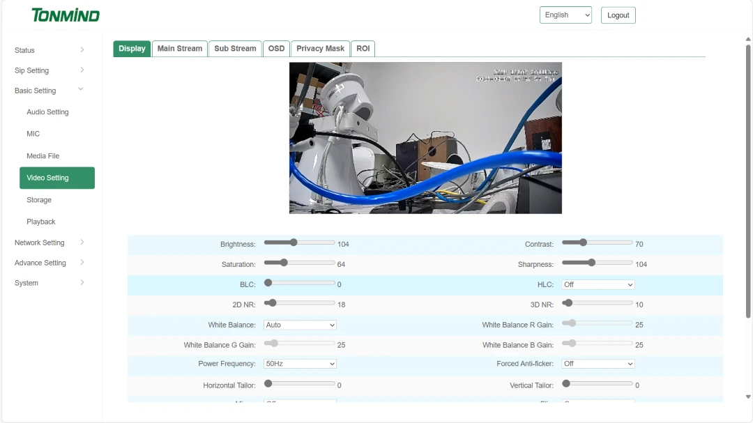This screenshot has height=423, width=753.
Task: Open the Playback page
Action: click(x=41, y=222)
